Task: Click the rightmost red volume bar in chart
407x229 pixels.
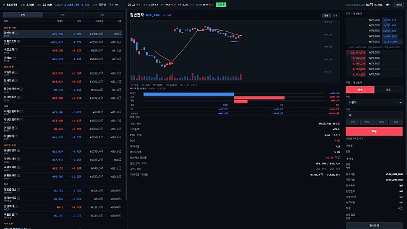Action: pyautogui.click(x=241, y=77)
